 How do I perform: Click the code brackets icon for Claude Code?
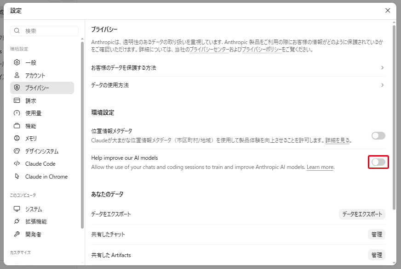pyautogui.click(x=17, y=163)
